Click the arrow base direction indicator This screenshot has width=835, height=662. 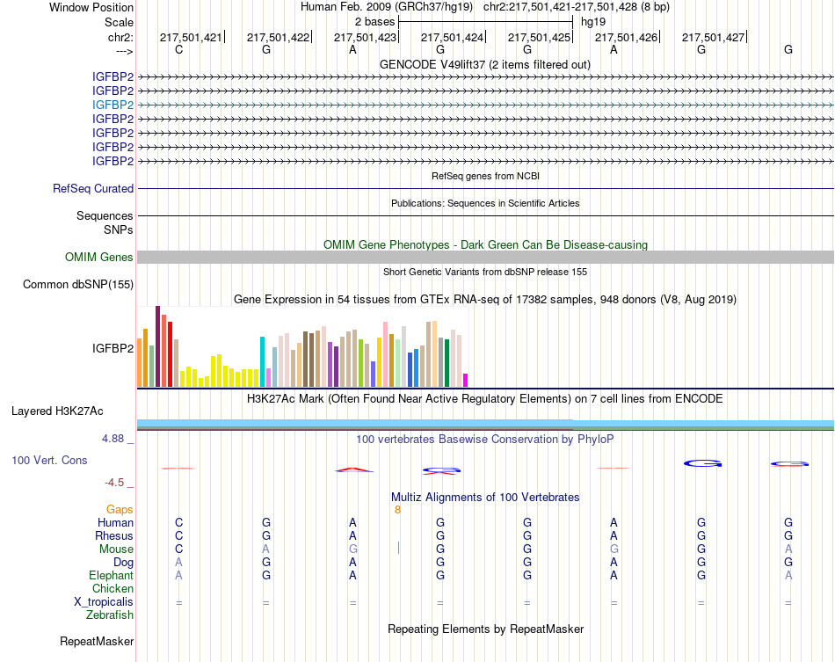click(124, 51)
